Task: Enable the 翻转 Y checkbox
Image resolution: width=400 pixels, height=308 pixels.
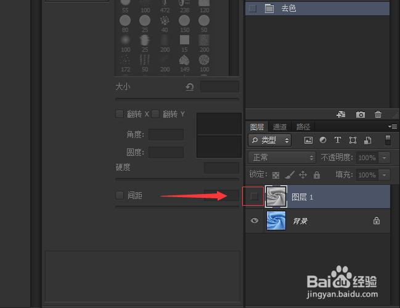Action: coord(155,114)
